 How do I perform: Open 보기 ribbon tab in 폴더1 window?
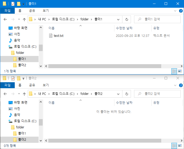(x=46, y=11)
